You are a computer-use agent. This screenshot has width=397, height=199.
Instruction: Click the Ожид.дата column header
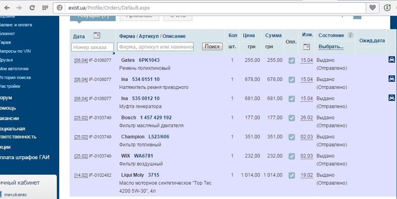coord(372,41)
